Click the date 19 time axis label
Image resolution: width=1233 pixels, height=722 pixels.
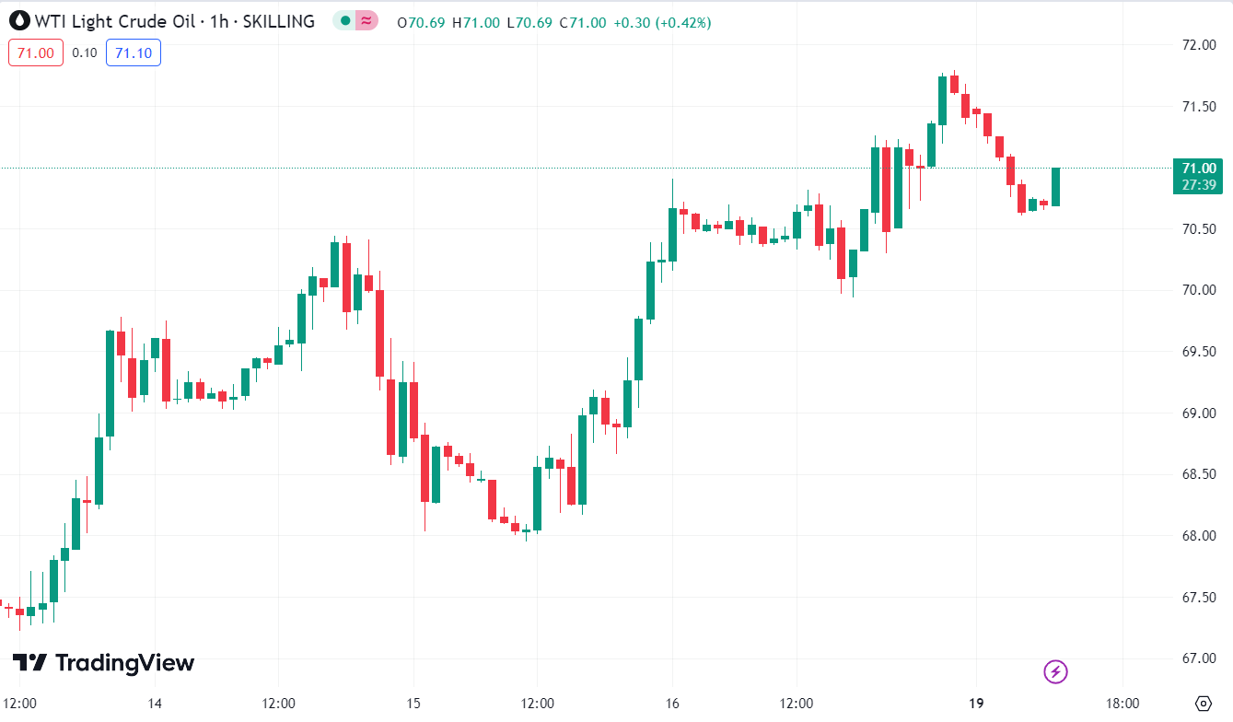976,704
